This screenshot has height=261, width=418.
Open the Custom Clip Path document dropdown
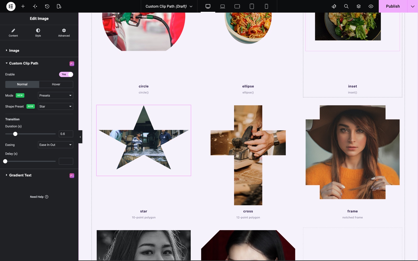coord(169,6)
